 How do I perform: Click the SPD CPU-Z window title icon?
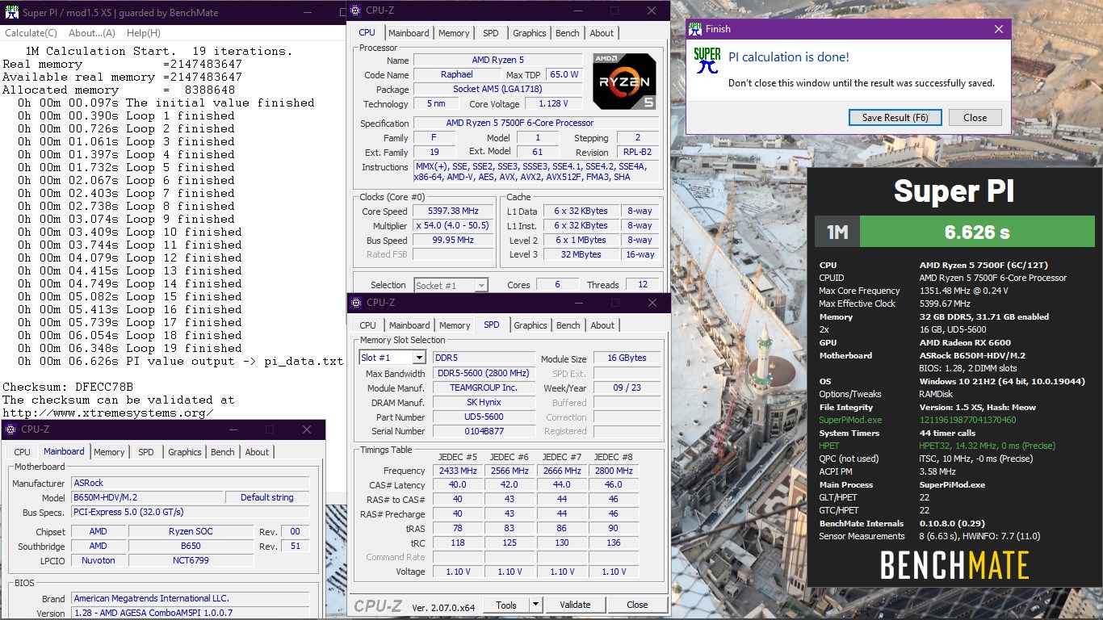click(356, 303)
